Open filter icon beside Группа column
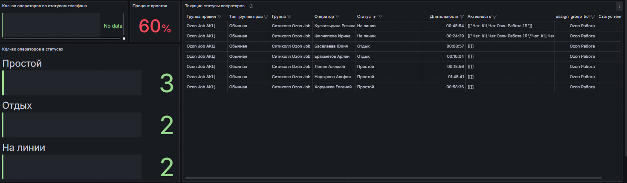Screen dimensions: 627x183 [289, 17]
